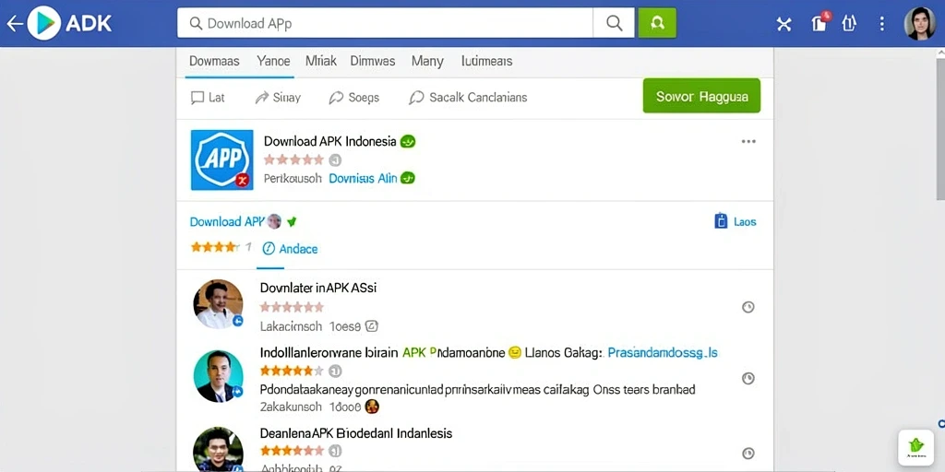This screenshot has height=472, width=945.
Task: Open three-dot options for Download APK Indonesia
Action: click(748, 141)
